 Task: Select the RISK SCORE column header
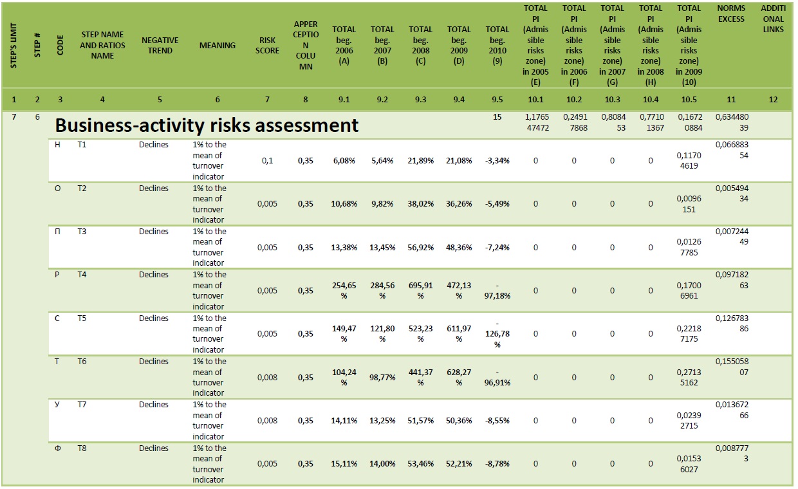pyautogui.click(x=268, y=45)
